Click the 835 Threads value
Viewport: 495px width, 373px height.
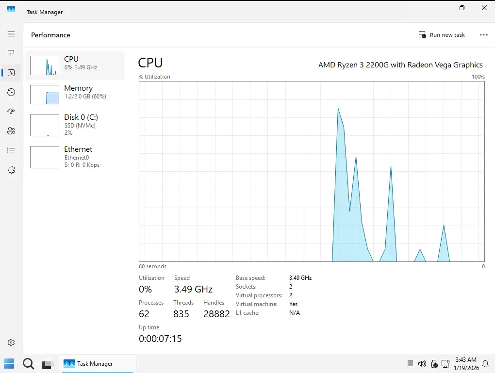181,314
